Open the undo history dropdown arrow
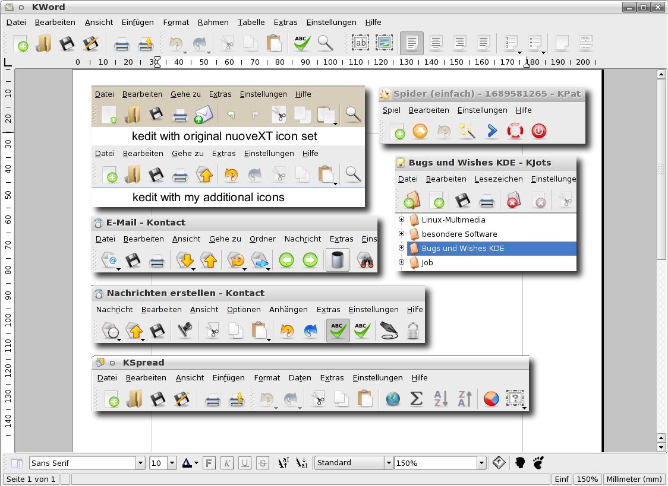This screenshot has height=486, width=668. pos(185,52)
